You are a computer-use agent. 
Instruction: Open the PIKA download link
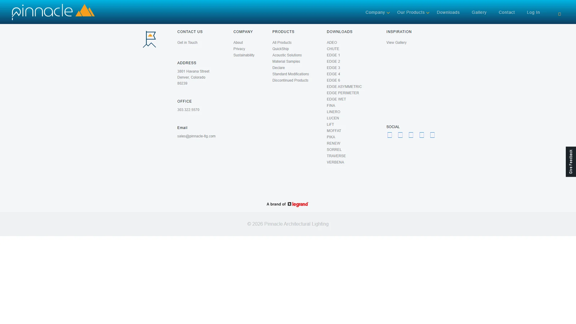[331, 137]
